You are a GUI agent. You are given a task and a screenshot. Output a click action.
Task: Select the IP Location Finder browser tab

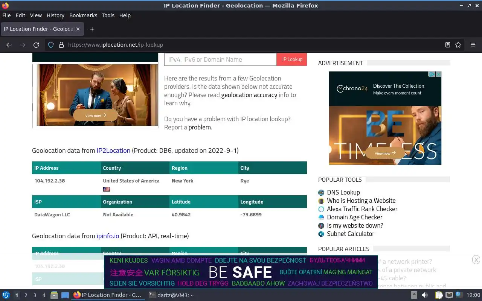coord(41,29)
